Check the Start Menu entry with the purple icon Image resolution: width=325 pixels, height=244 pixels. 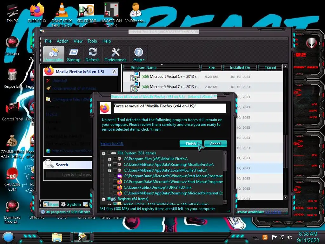click(115, 176)
